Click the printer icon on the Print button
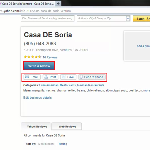This screenshot has height=150, width=150. click(x=46, y=77)
